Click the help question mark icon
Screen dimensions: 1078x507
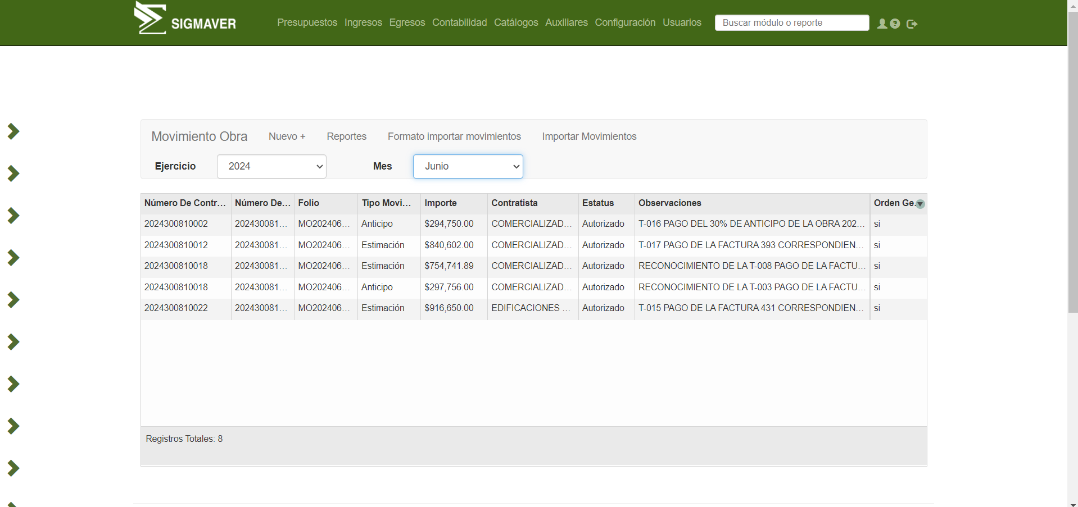tap(895, 24)
